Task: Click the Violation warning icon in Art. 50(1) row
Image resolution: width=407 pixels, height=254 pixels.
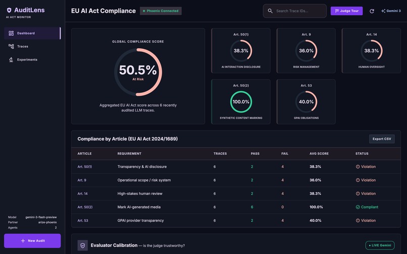Action: tap(358, 167)
